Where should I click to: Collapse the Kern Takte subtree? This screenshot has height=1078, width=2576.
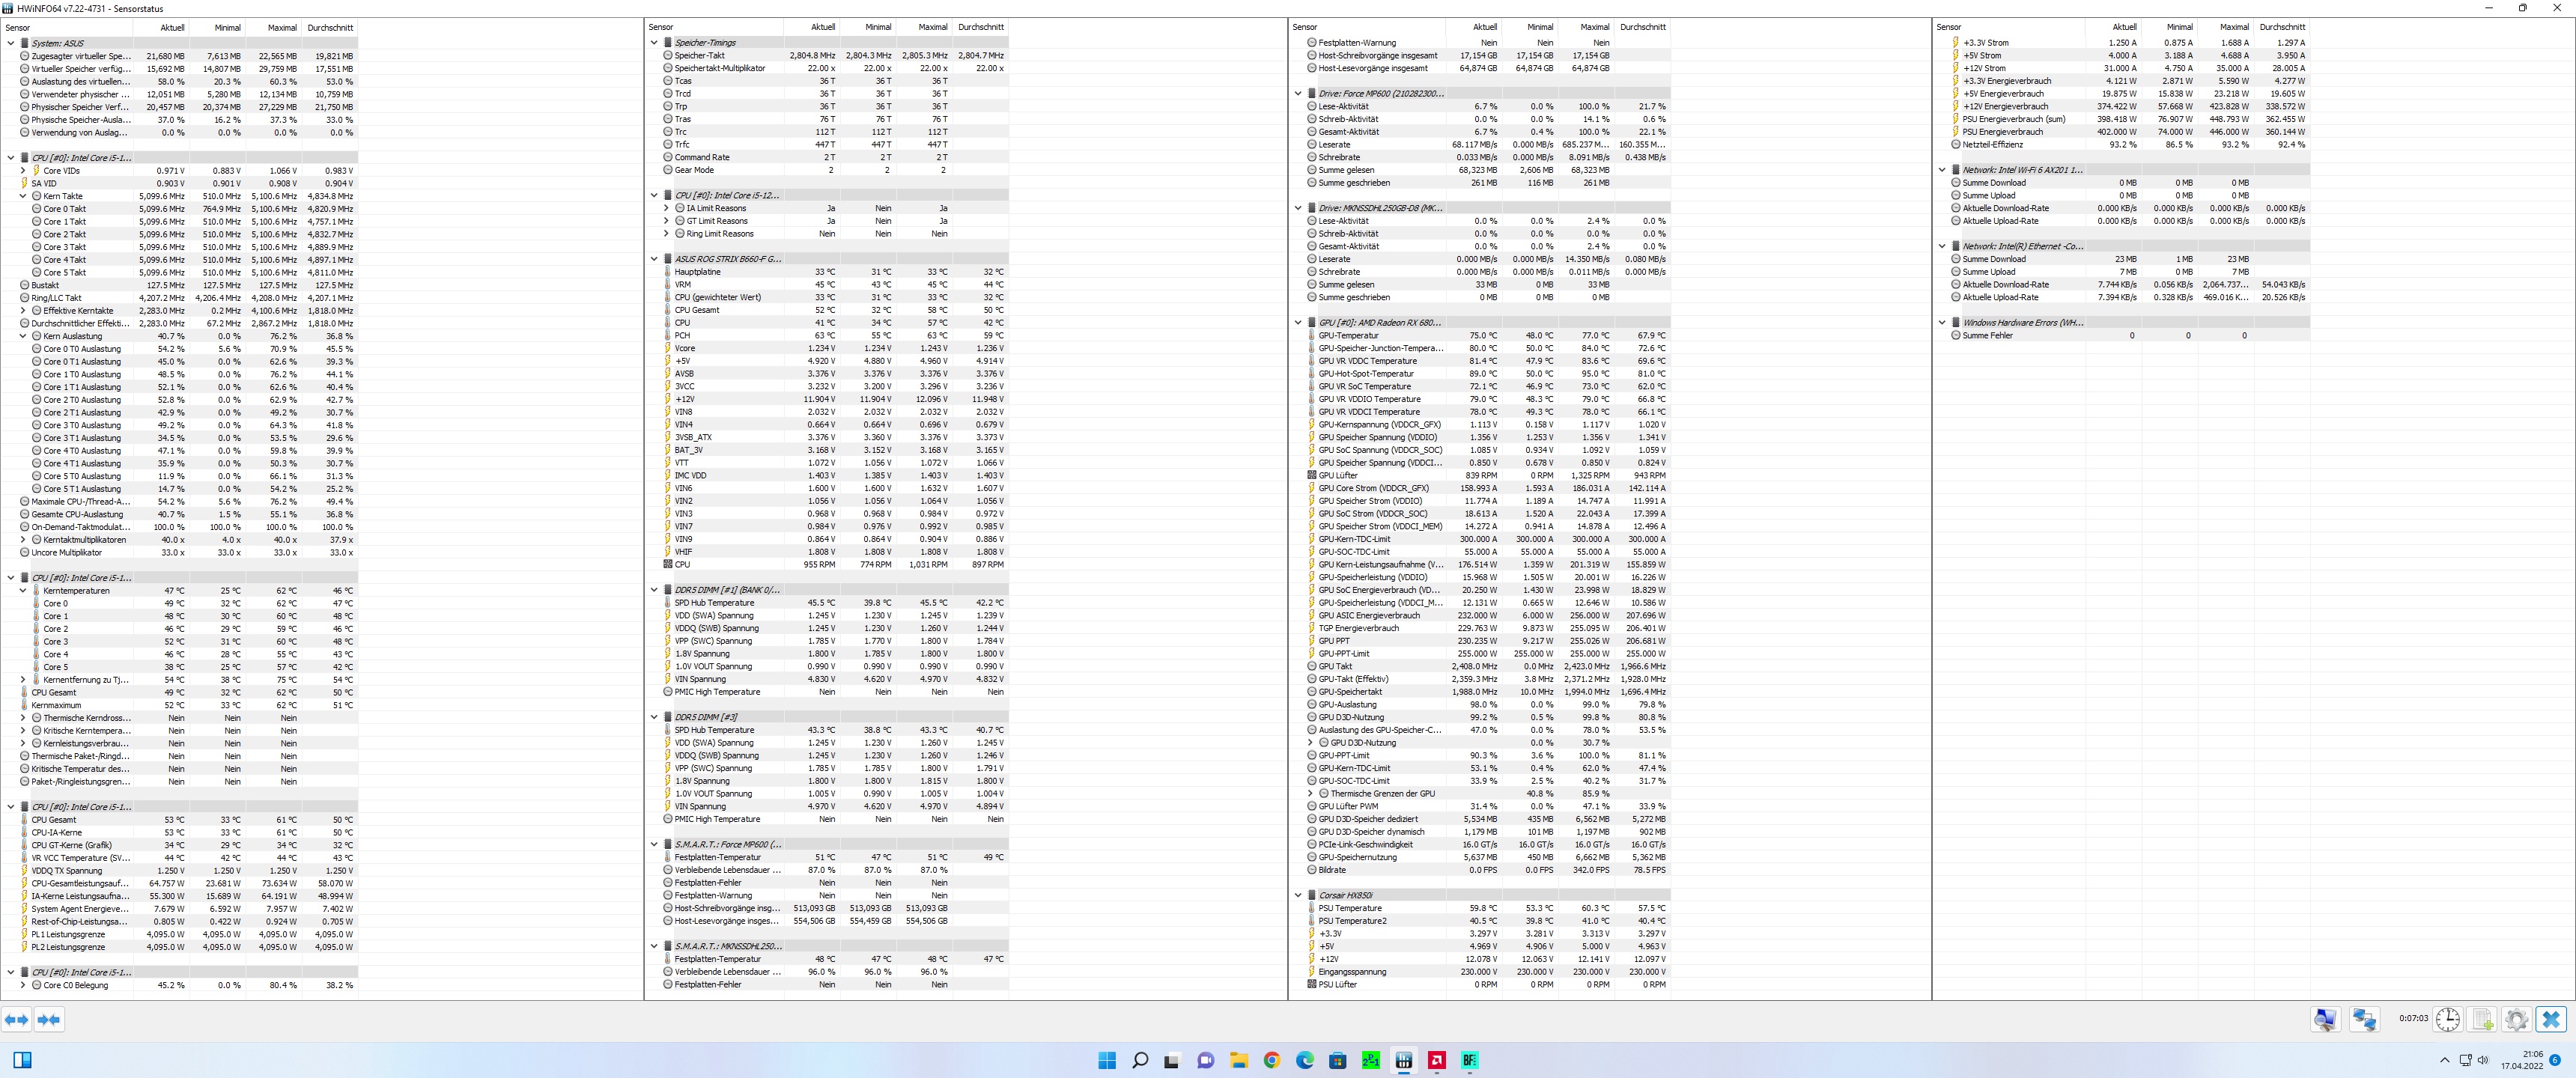click(x=23, y=196)
